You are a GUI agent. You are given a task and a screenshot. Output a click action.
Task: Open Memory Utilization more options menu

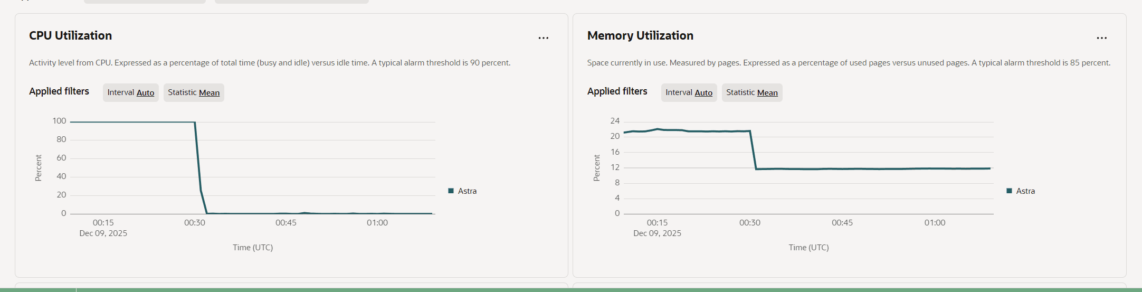[1101, 38]
